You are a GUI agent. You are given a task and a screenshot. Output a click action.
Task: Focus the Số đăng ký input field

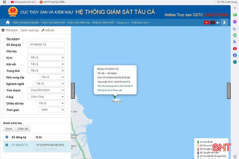[x=46, y=44]
